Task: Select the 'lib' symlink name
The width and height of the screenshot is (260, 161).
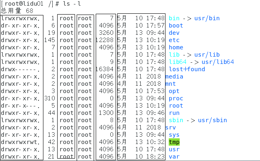Action: (174, 55)
